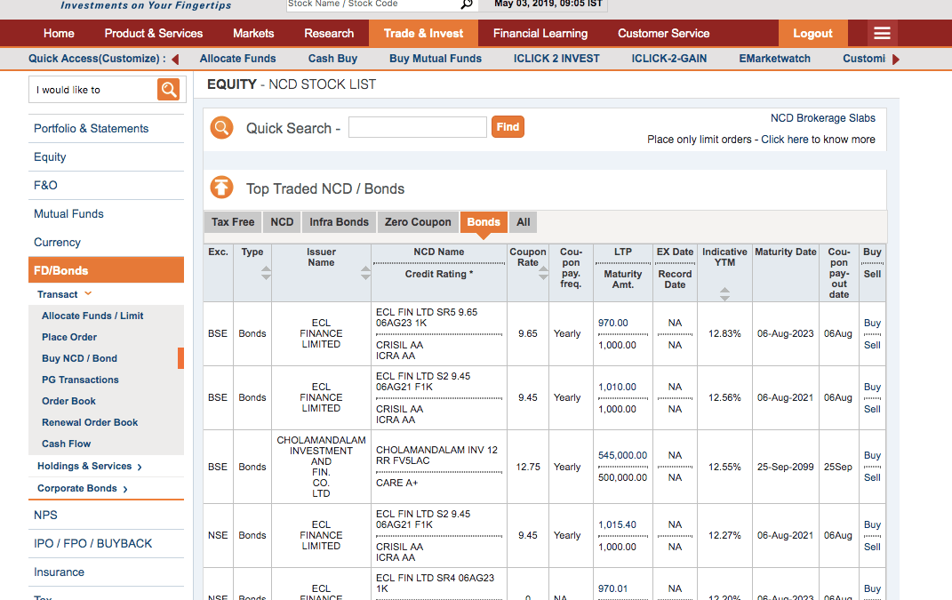Screen dimensions: 952x600
Task: Sort table by Coupon Rate arrows
Action: (543, 273)
